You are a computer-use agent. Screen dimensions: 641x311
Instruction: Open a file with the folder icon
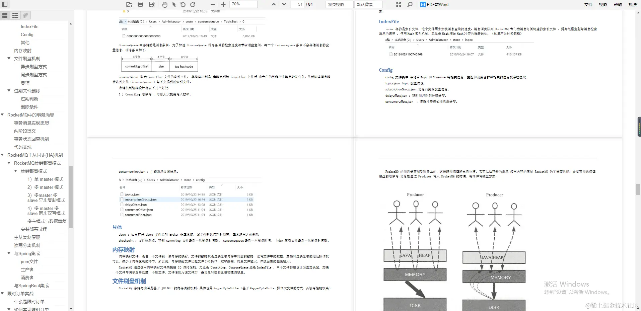129,4
